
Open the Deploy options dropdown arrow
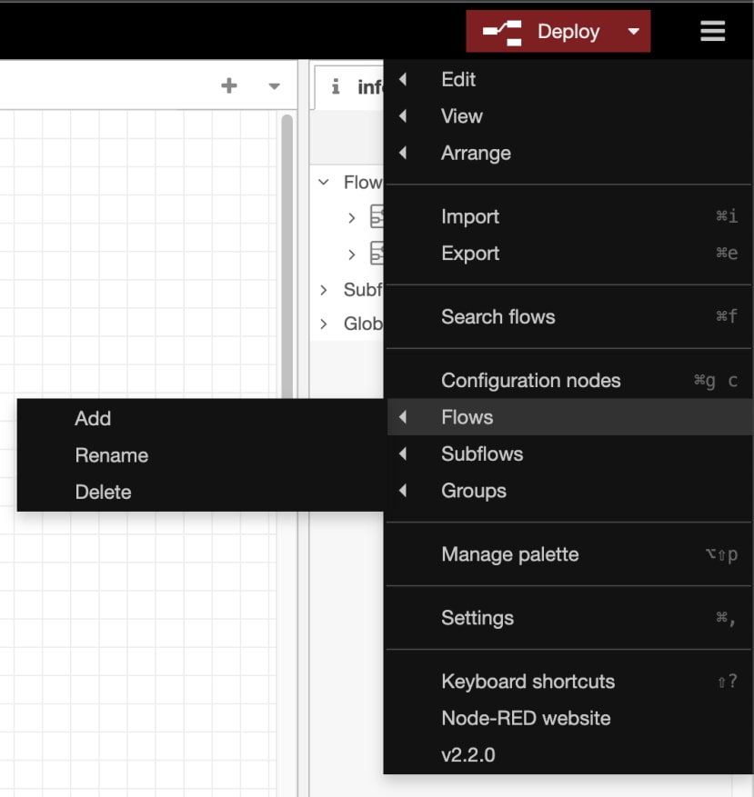[634, 30]
